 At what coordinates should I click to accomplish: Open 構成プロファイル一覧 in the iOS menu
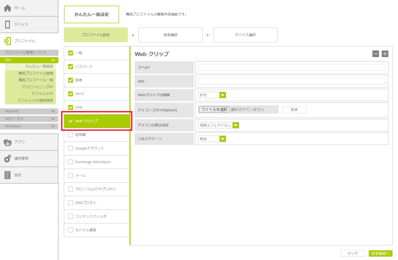[35, 80]
